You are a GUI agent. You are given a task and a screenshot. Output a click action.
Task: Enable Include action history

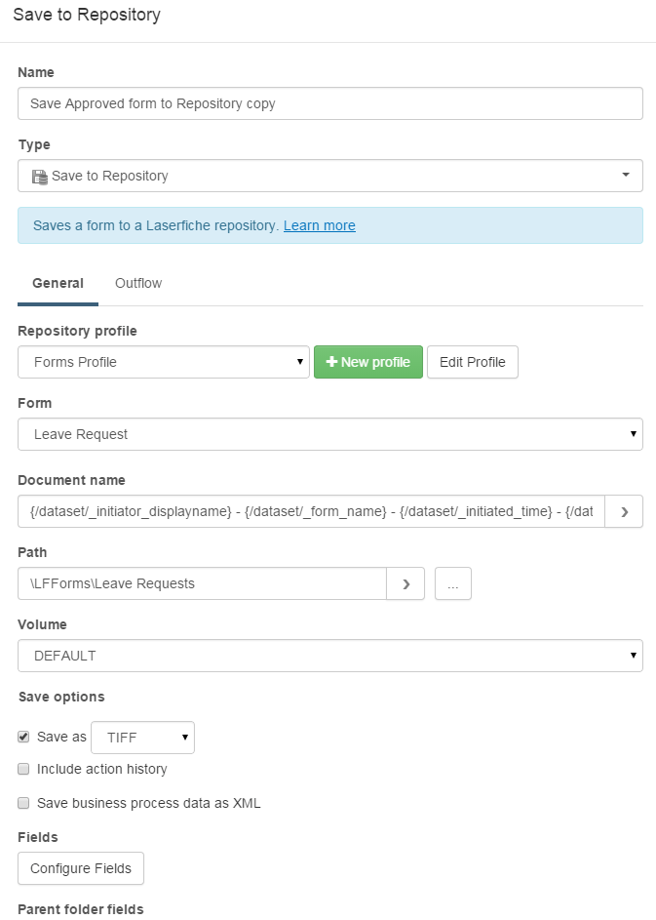tap(22, 769)
